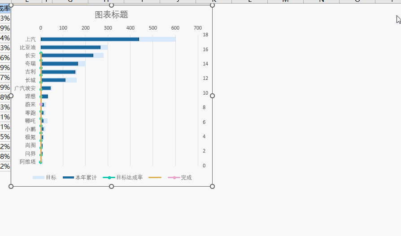Select the chart title 图表标题
401x236 pixels.
click(112, 14)
